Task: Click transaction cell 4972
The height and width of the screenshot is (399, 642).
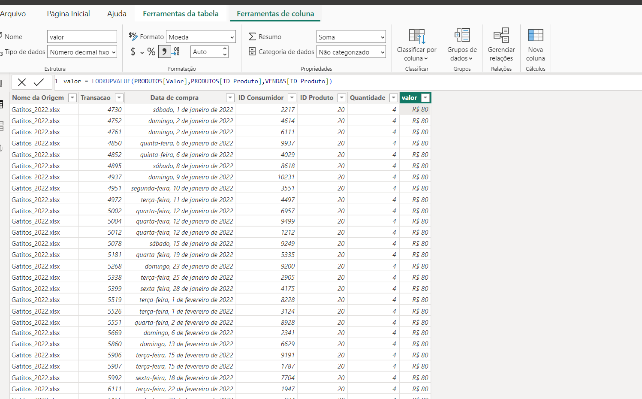Action: point(101,199)
